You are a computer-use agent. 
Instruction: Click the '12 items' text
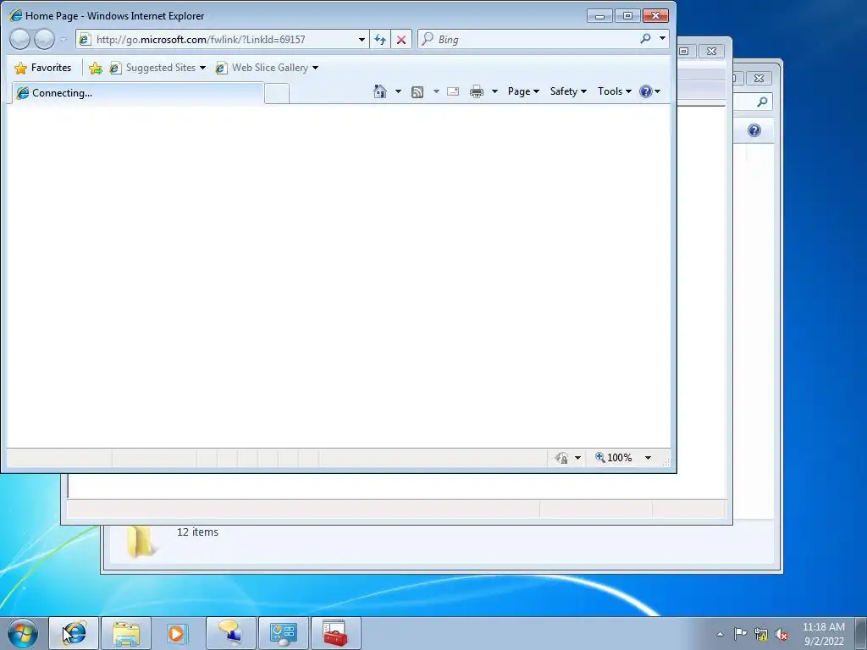pos(197,532)
